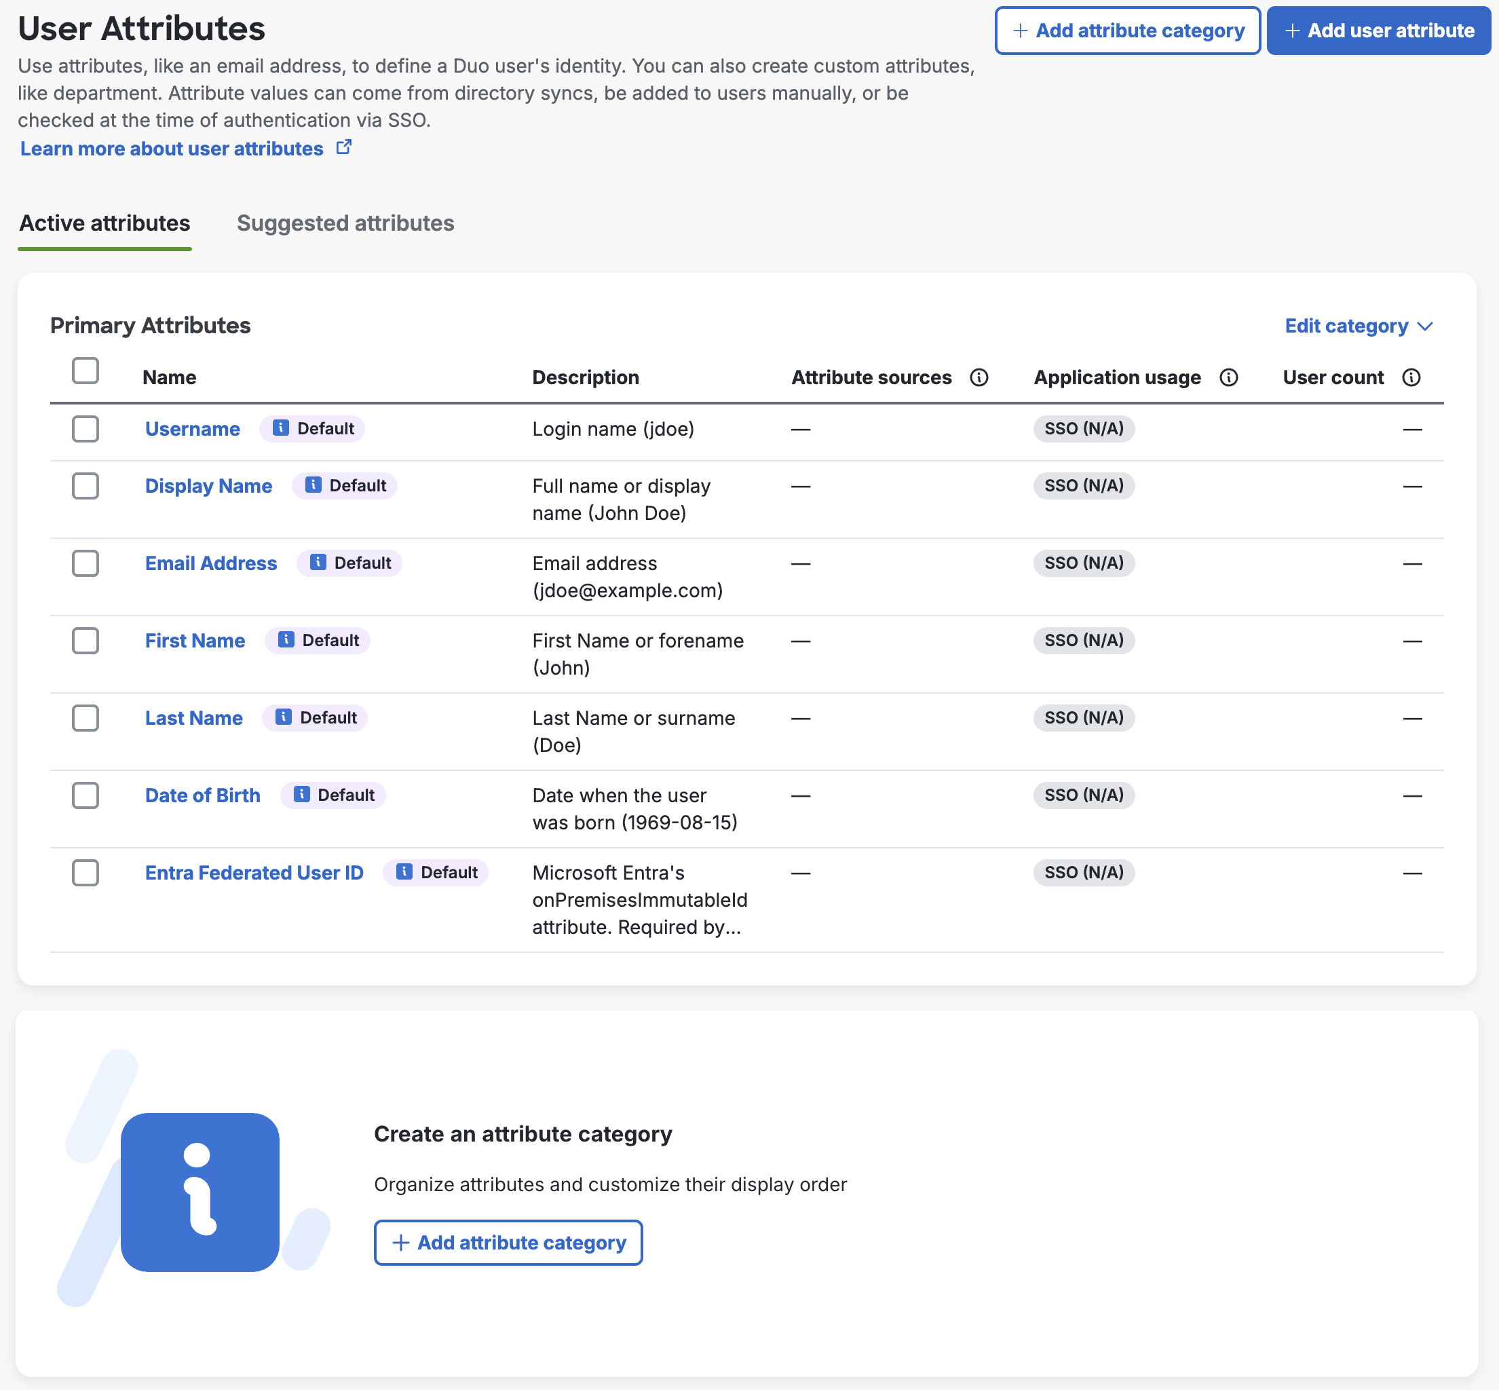This screenshot has width=1499, height=1392.
Task: Select the Active attributes tab
Action: 105,223
